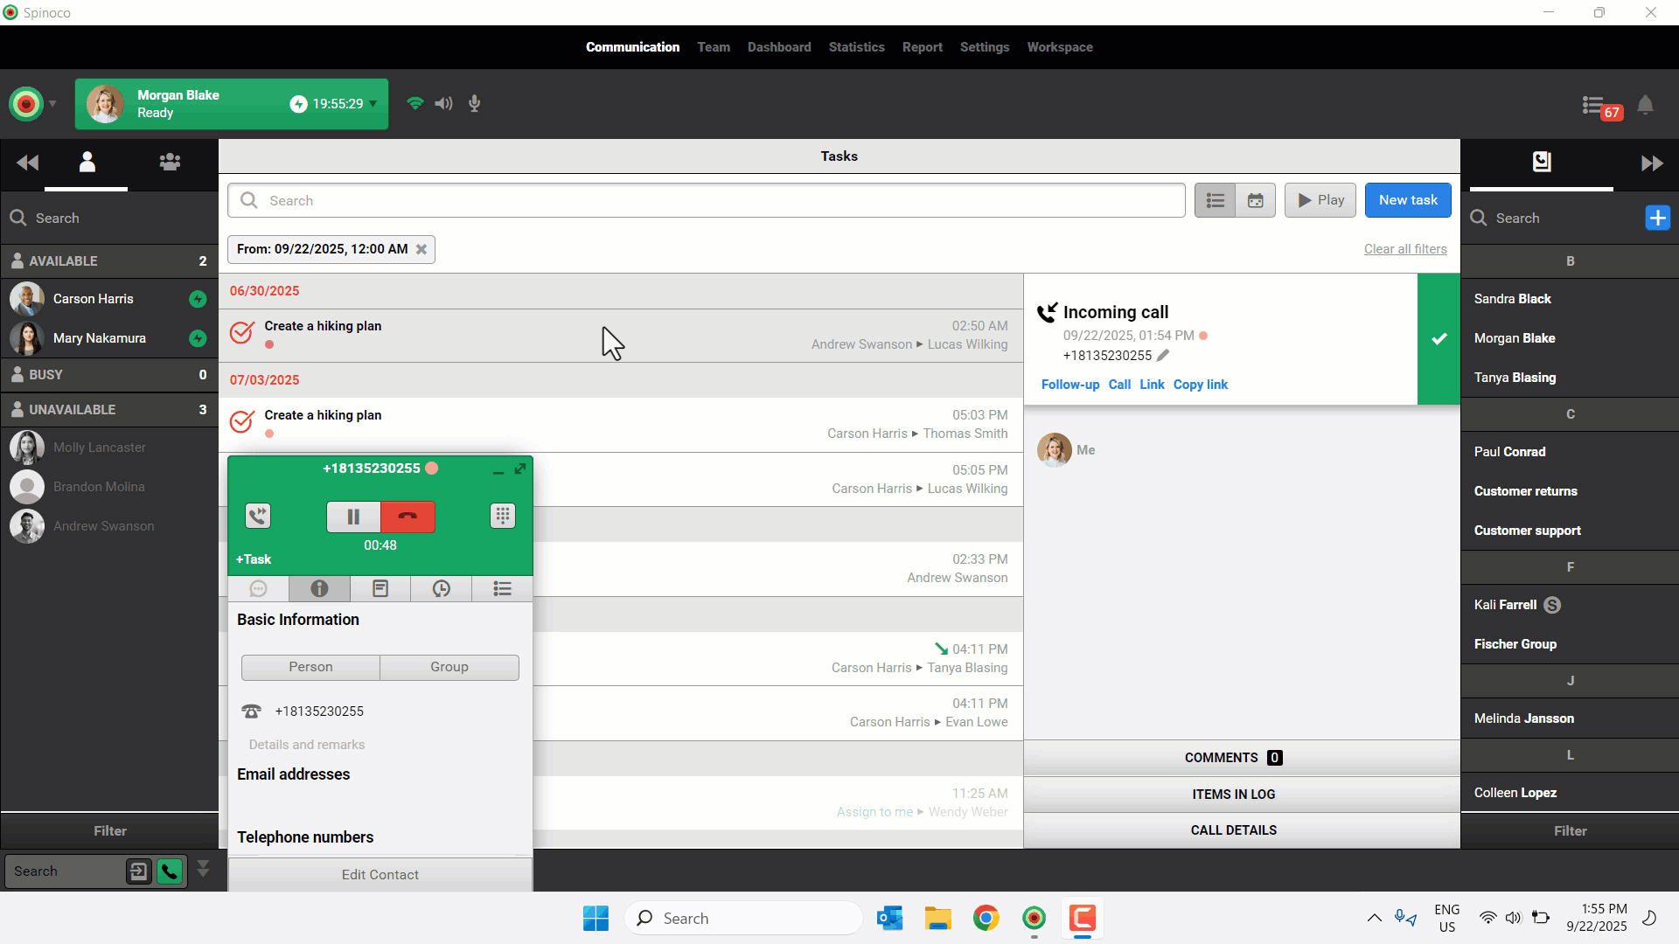1679x944 pixels.
Task: Open the Dashboard menu
Action: [778, 47]
